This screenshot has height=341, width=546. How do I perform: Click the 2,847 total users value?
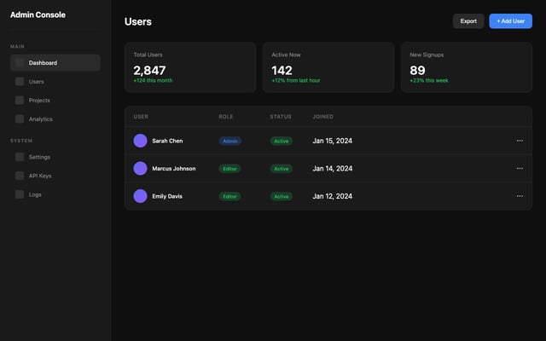point(149,70)
